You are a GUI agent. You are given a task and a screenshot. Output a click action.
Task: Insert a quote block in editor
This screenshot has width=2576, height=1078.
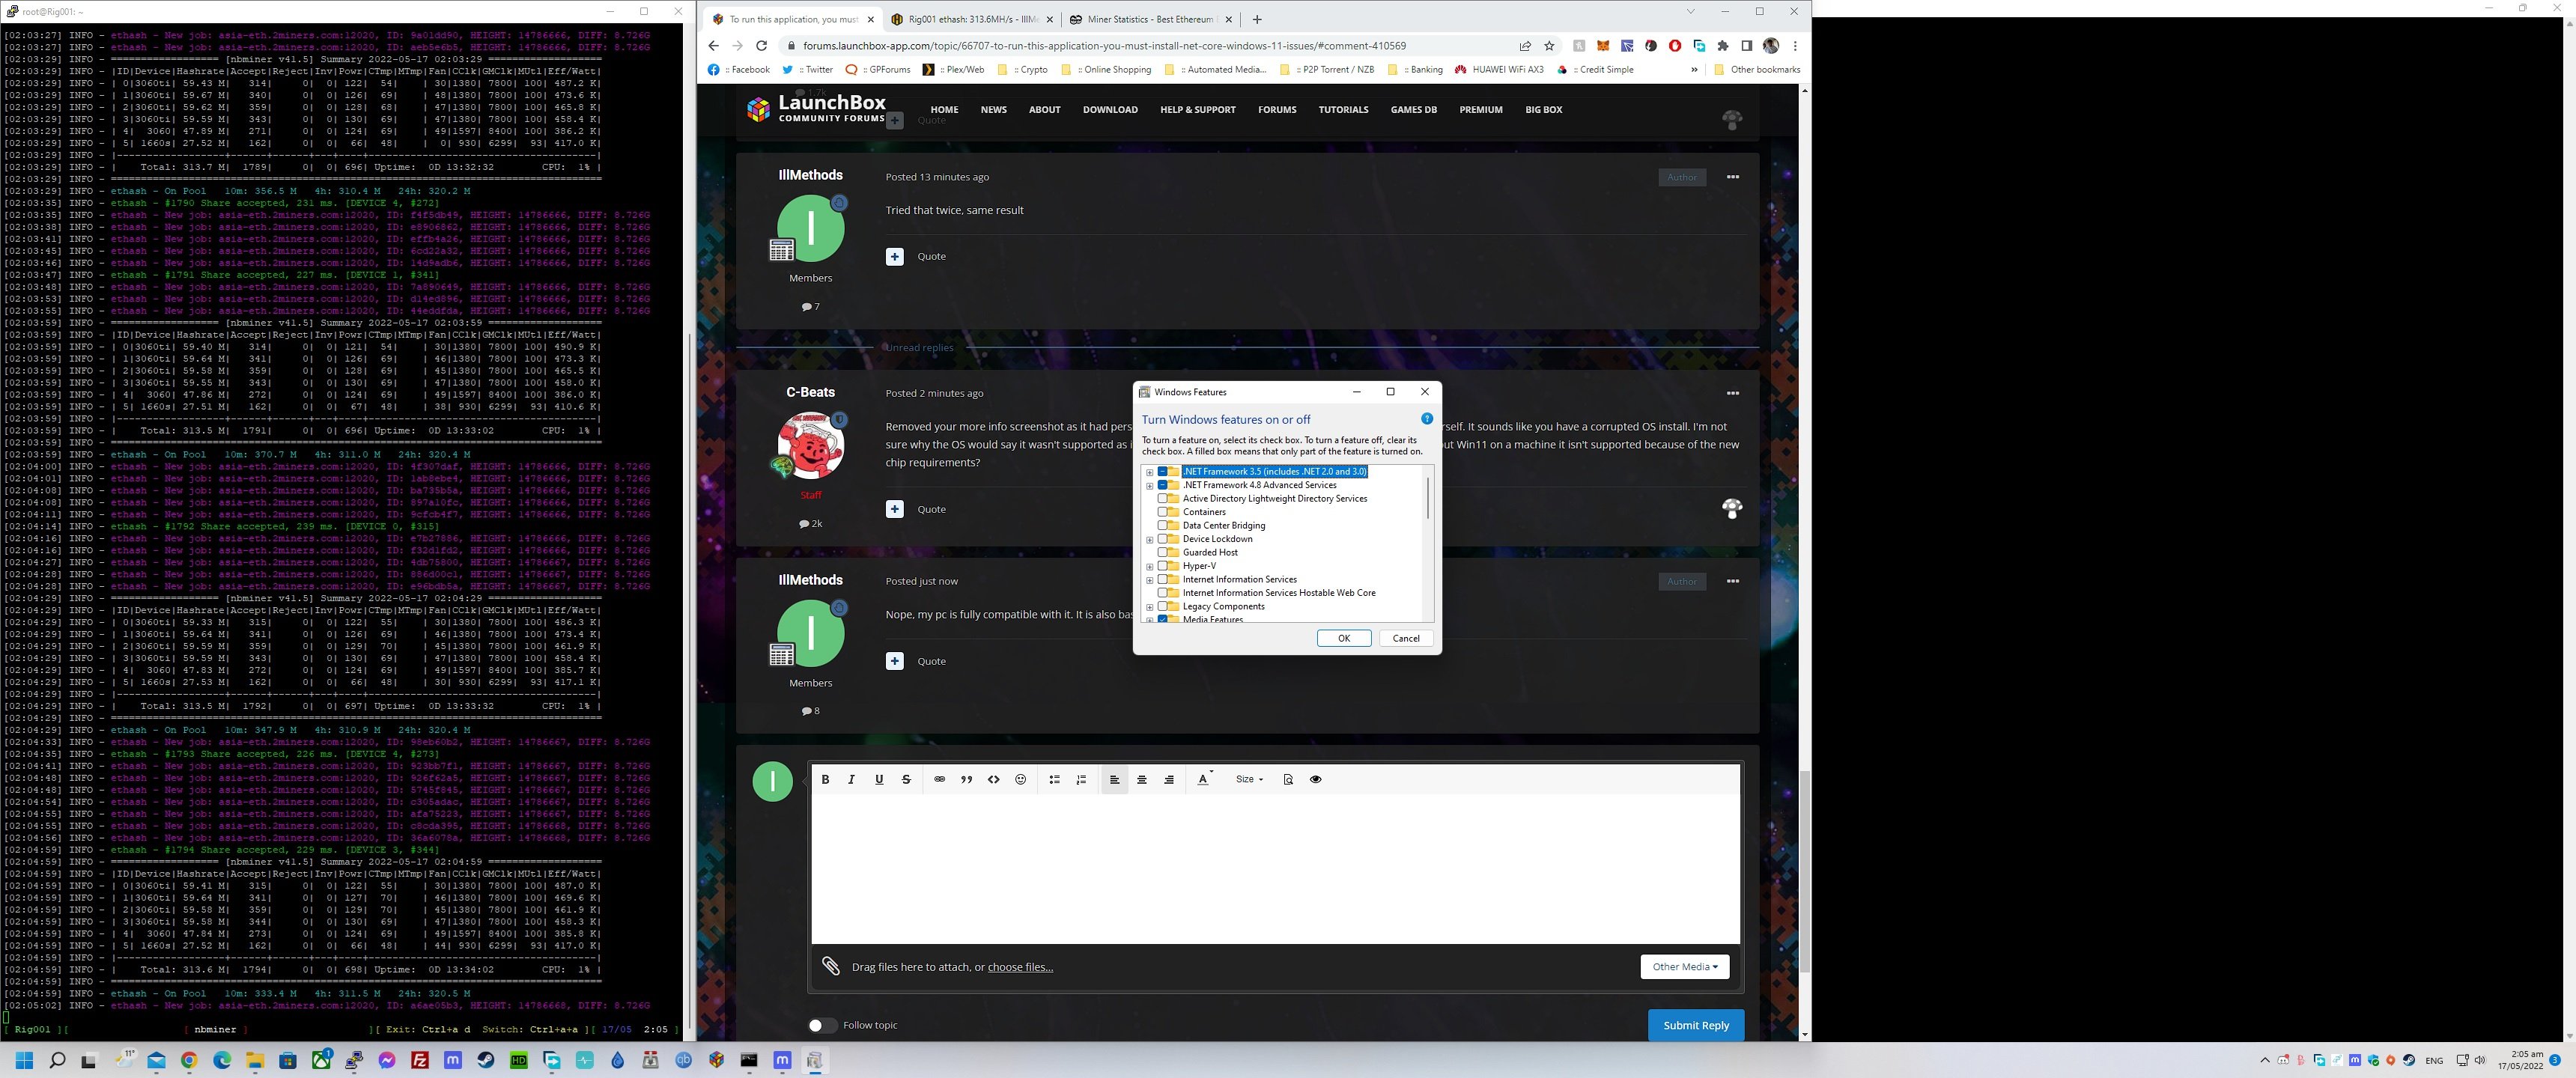[966, 779]
